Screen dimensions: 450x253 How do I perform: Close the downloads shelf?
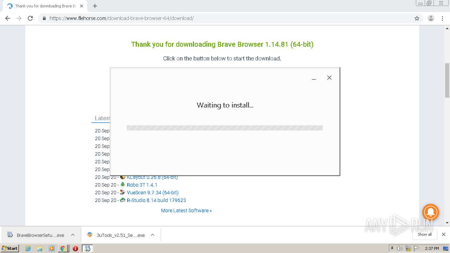point(444,234)
